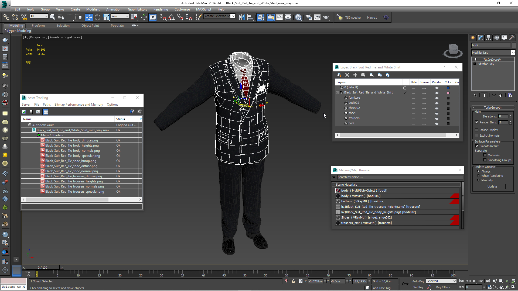Collapse the Scene Materials group
518x291 pixels.
(x=334, y=185)
